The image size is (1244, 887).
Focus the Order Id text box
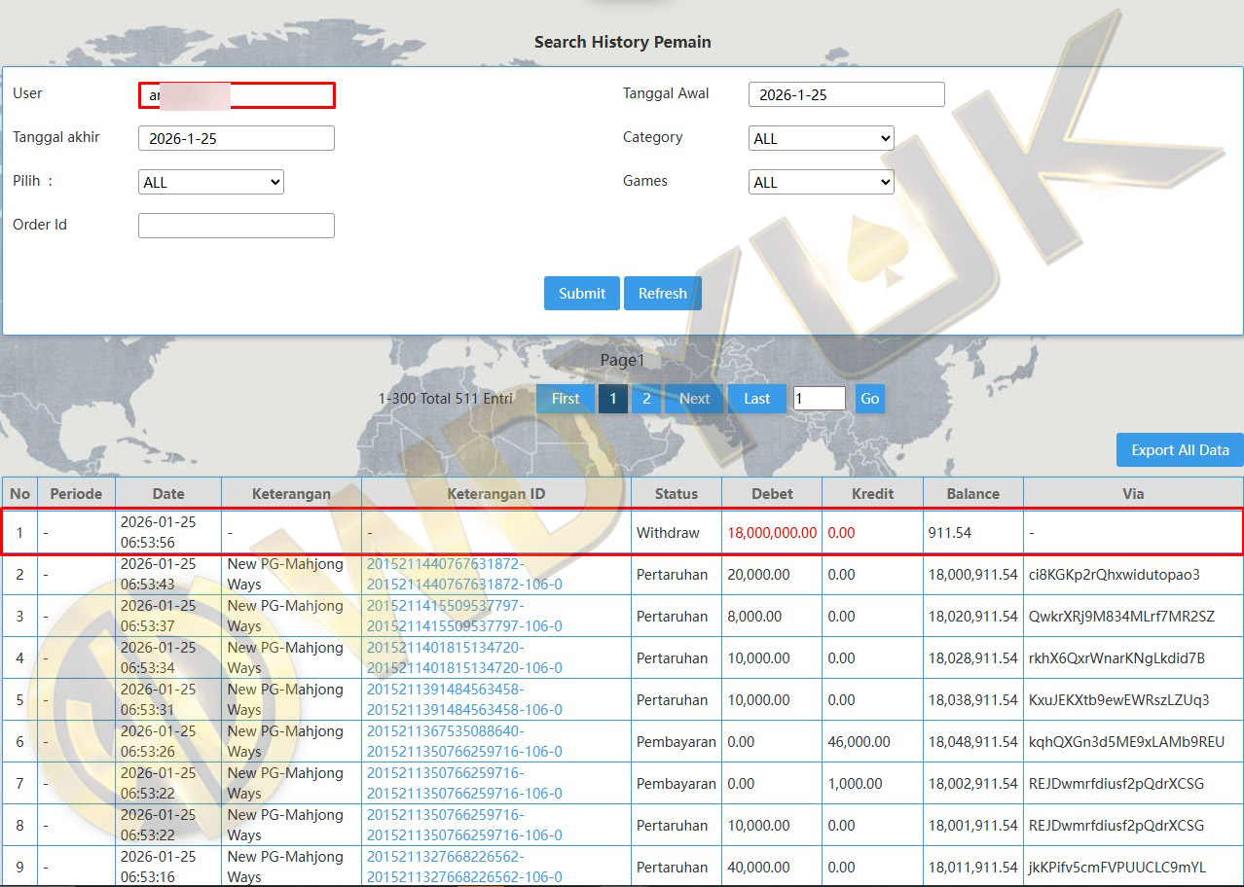237,226
